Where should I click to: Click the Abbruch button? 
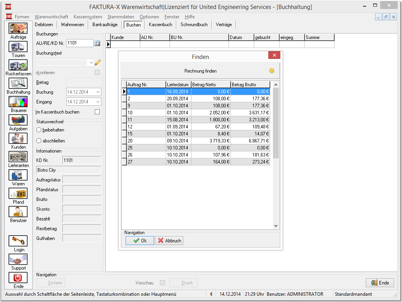[169, 240]
